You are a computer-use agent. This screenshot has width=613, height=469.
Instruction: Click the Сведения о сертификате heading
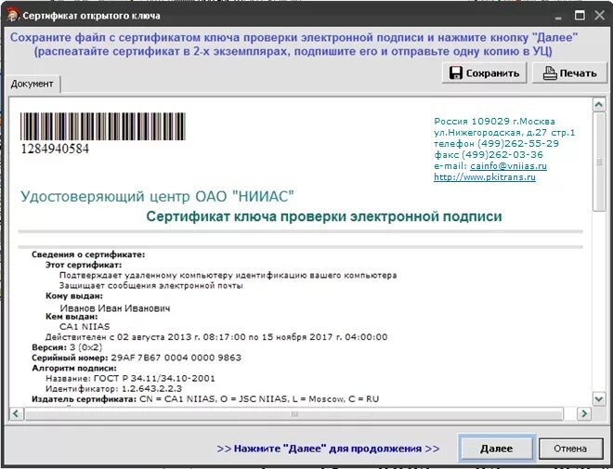click(x=88, y=254)
